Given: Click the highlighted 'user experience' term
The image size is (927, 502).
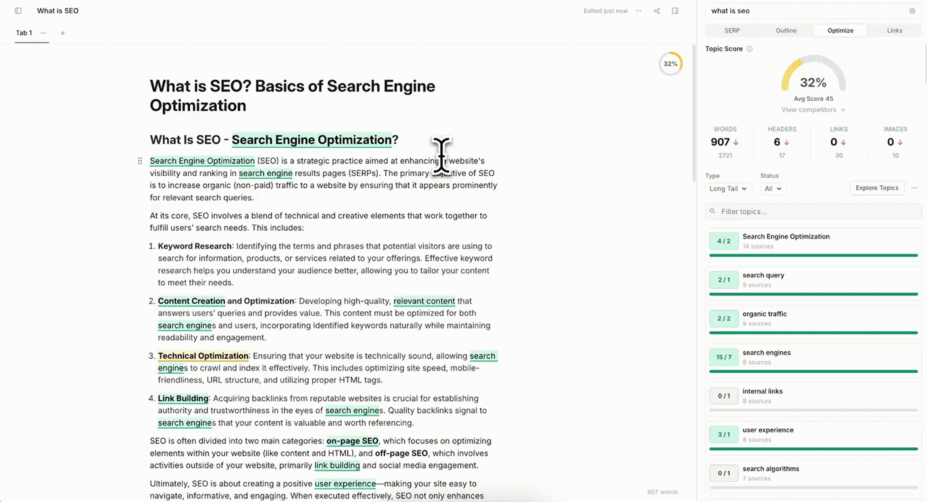Looking at the screenshot, I should click(x=345, y=484).
